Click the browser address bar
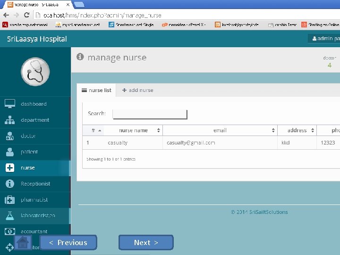 pyautogui.click(x=187, y=15)
